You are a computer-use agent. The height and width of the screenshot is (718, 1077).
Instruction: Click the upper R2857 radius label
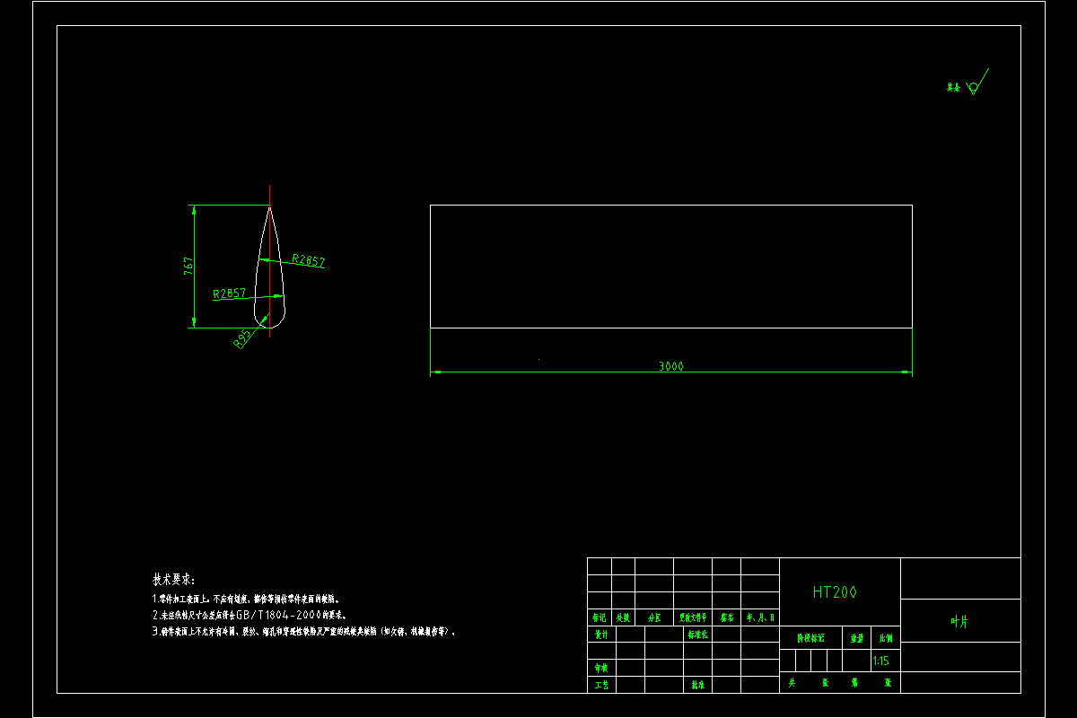tap(309, 261)
